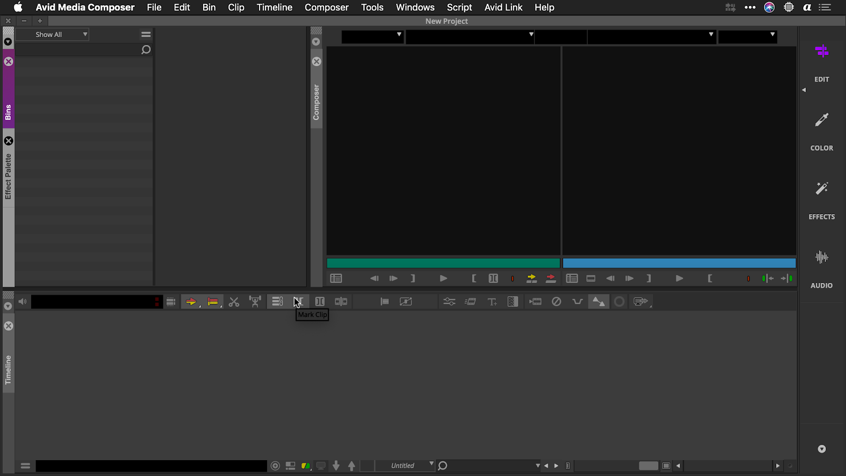Viewport: 846px width, 476px height.
Task: Click Go To Out point green icon
Action: pyautogui.click(x=787, y=278)
